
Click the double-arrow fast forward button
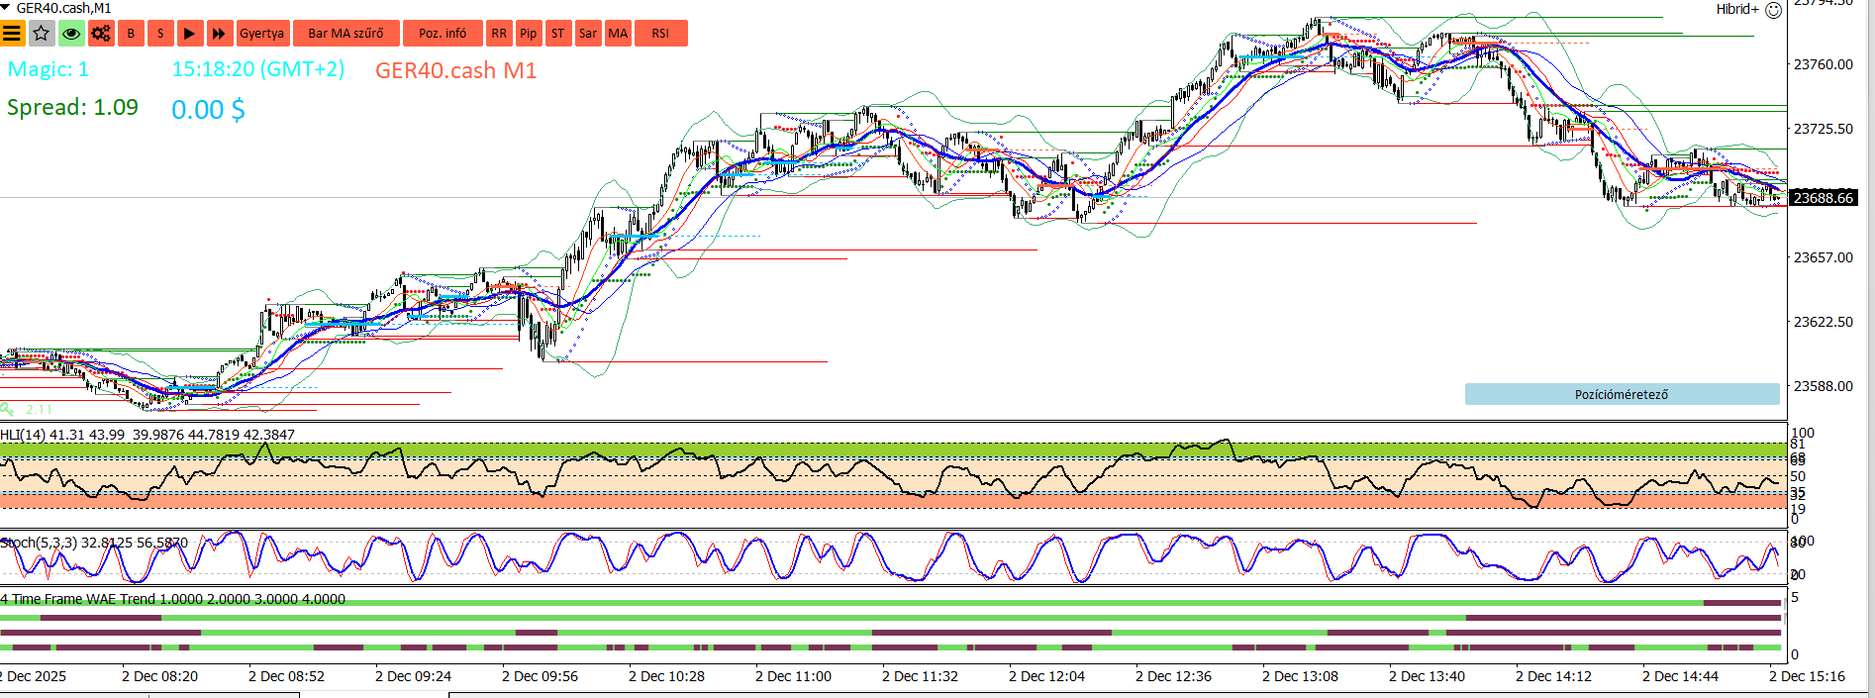[x=220, y=34]
